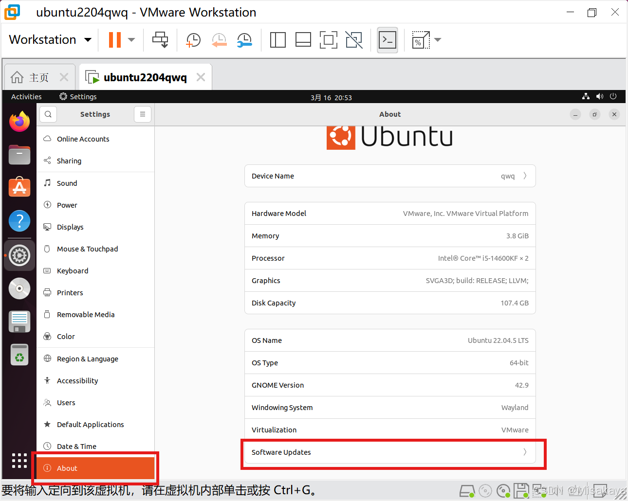Click the Unity mode icon

354,40
